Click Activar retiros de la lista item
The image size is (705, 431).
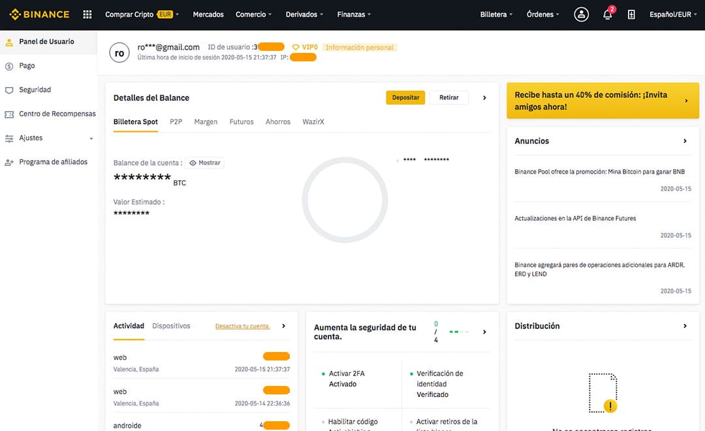[x=444, y=424]
